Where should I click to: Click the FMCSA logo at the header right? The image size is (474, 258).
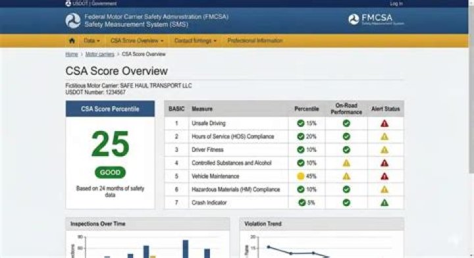(376, 19)
